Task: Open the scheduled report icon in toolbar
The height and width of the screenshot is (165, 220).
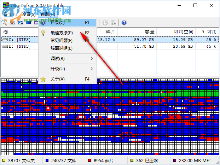Action: pos(113,23)
